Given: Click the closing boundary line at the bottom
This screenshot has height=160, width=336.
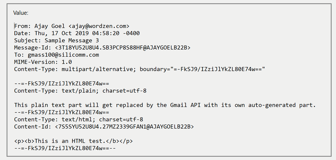Looking at the screenshot, I should pos(65,148).
